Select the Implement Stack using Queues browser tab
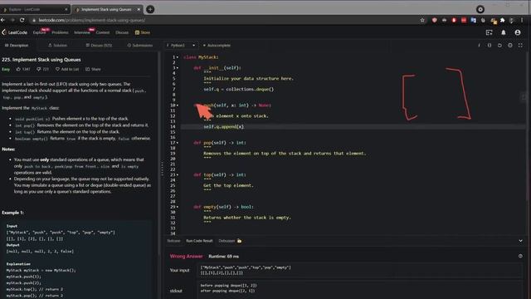 pos(106,9)
